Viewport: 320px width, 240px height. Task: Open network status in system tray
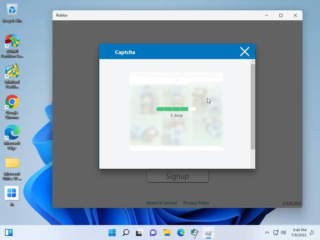276,232
